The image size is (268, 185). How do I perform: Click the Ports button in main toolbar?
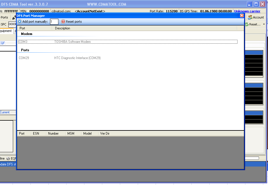[x=4, y=17]
